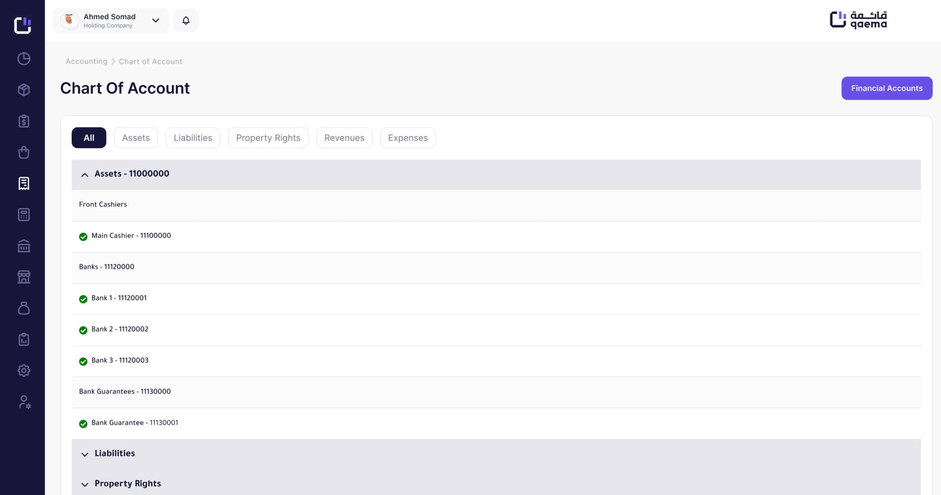Image resolution: width=941 pixels, height=495 pixels.
Task: Collapse the Assets - 11000000 section
Action: point(85,175)
